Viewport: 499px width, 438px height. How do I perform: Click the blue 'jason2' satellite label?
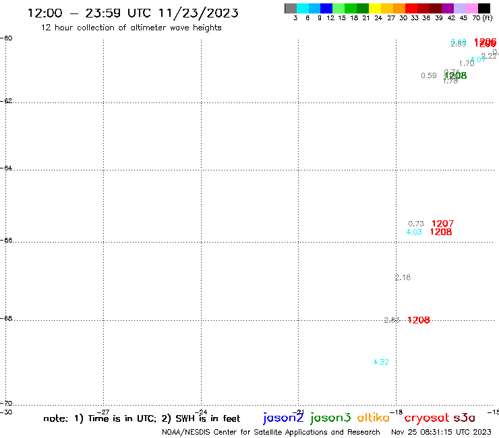(283, 418)
